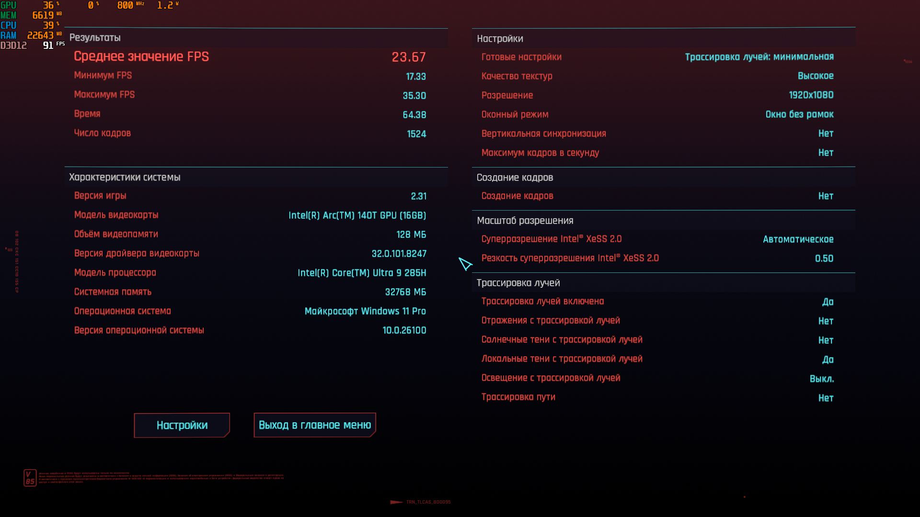Click the Время value 64.38
Image resolution: width=920 pixels, height=517 pixels.
click(414, 115)
